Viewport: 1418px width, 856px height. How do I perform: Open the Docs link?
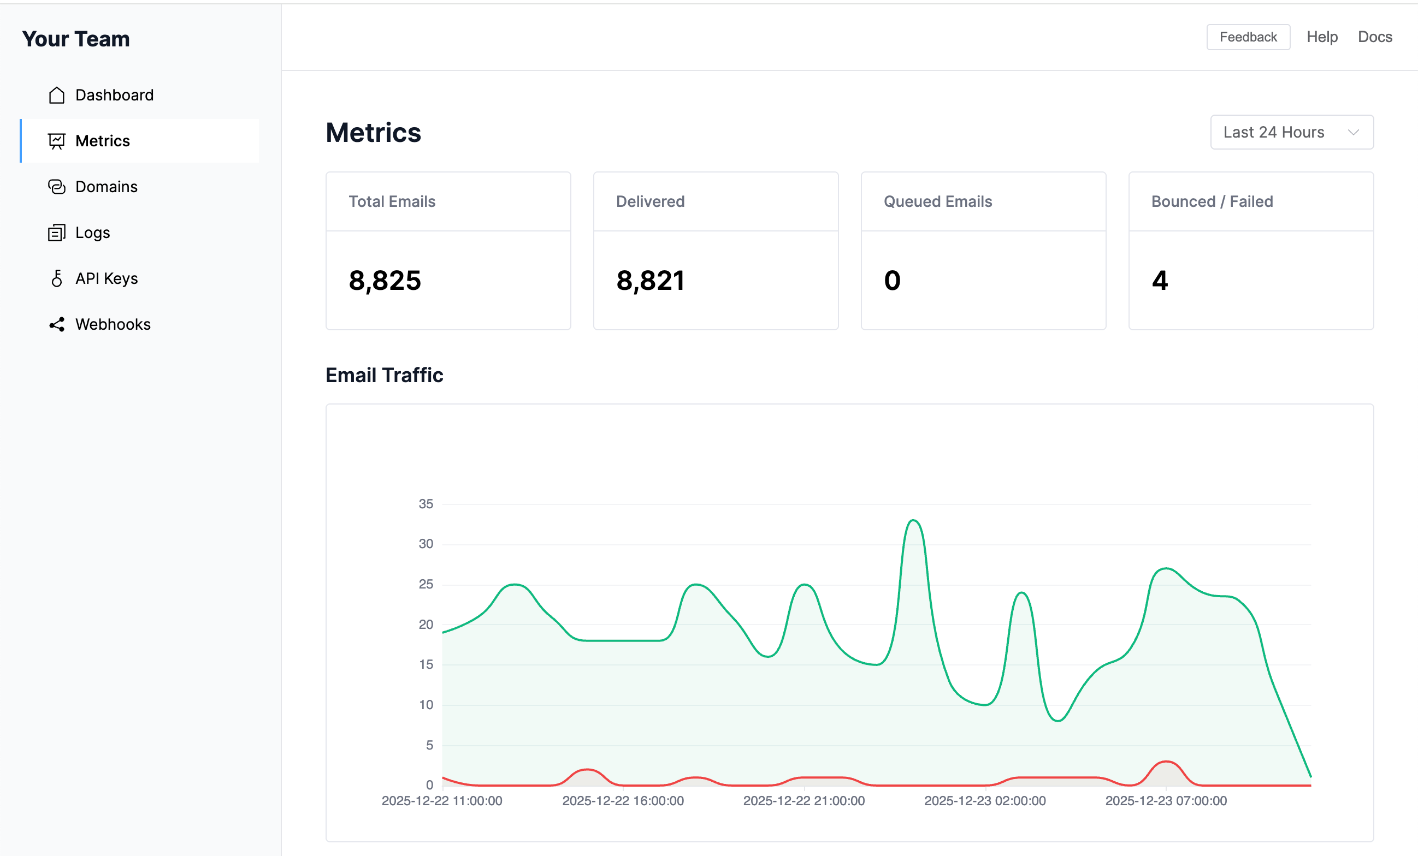(1374, 37)
